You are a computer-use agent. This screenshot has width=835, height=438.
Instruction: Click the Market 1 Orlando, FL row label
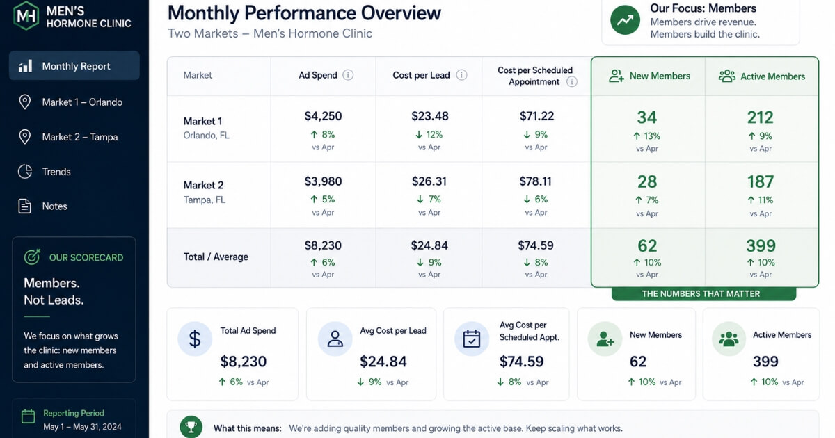207,128
